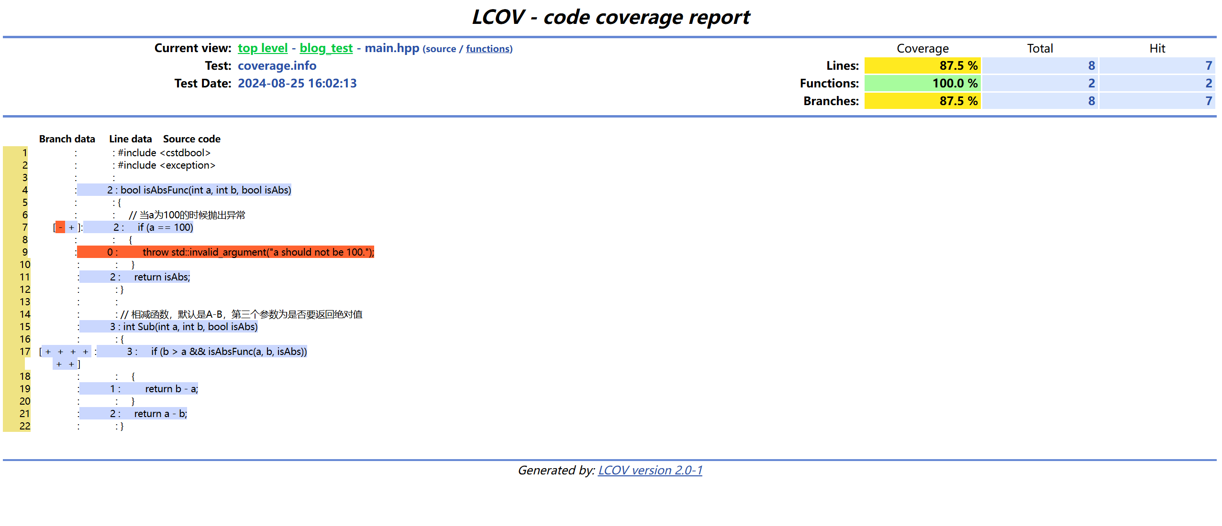Click the red minus branch marker on line 7

tap(60, 227)
